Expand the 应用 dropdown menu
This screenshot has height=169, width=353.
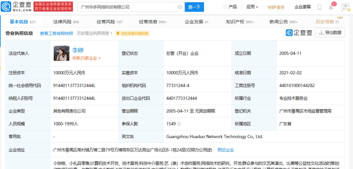point(252,7)
